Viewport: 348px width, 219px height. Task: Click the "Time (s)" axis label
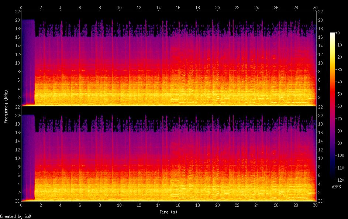(x=168, y=212)
